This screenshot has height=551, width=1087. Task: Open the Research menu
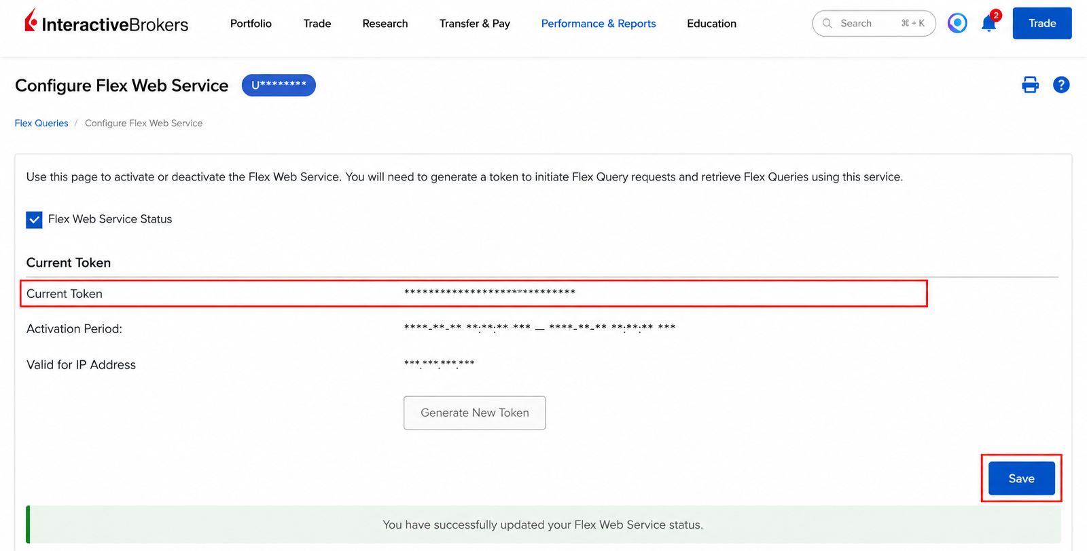[385, 24]
